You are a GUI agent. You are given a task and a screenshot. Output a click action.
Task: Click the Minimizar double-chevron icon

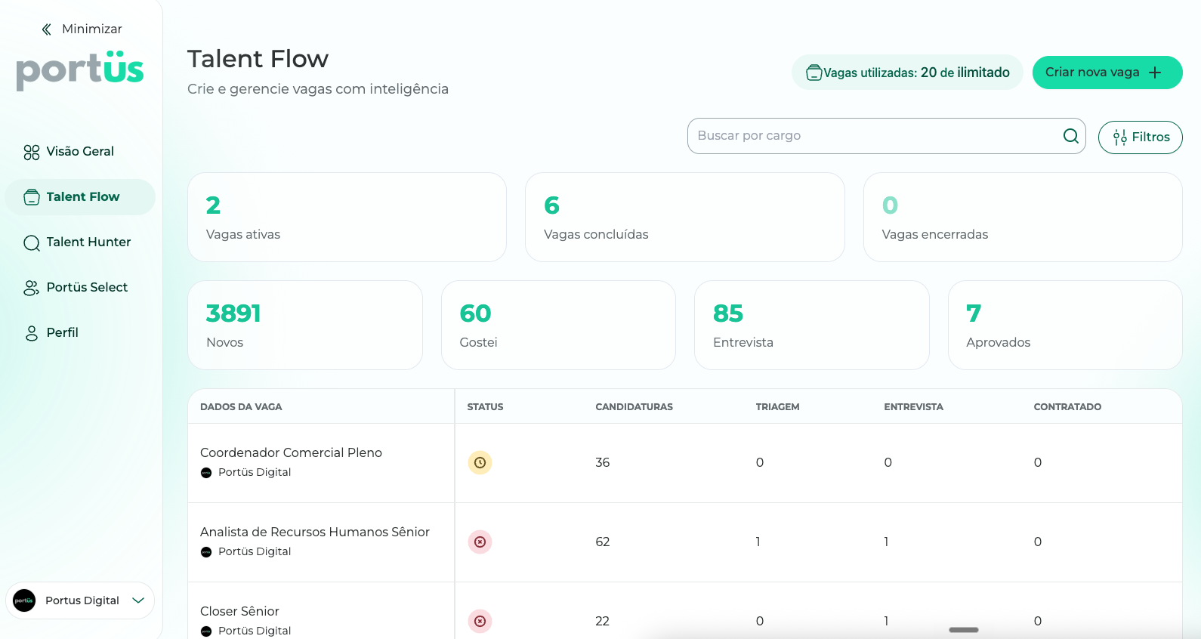click(x=47, y=29)
